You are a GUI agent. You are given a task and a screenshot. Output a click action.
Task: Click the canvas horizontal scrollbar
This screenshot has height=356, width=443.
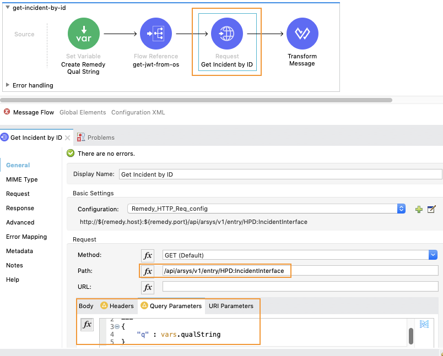[196, 100]
